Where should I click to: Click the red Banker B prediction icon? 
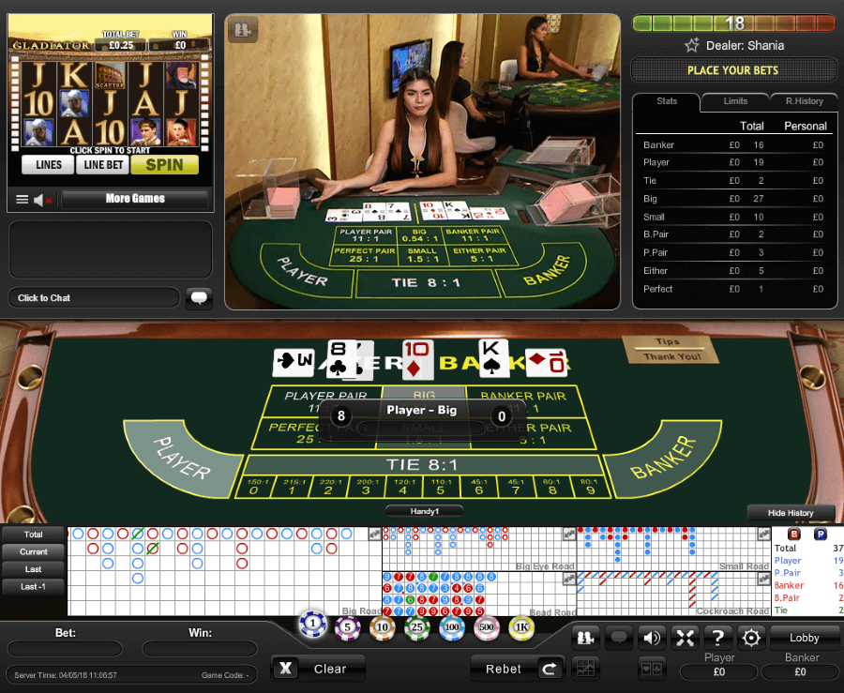coord(794,535)
